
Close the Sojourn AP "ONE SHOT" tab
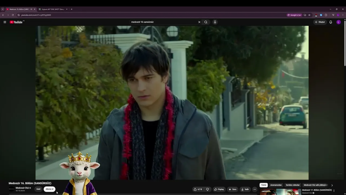pyautogui.click(x=67, y=9)
